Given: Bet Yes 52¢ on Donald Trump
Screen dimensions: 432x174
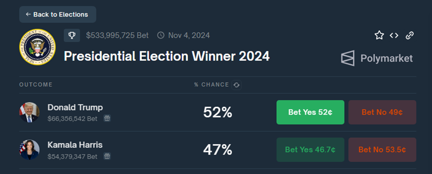Looking at the screenshot, I should (310, 113).
